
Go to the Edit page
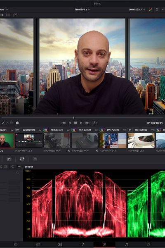[60, 245]
